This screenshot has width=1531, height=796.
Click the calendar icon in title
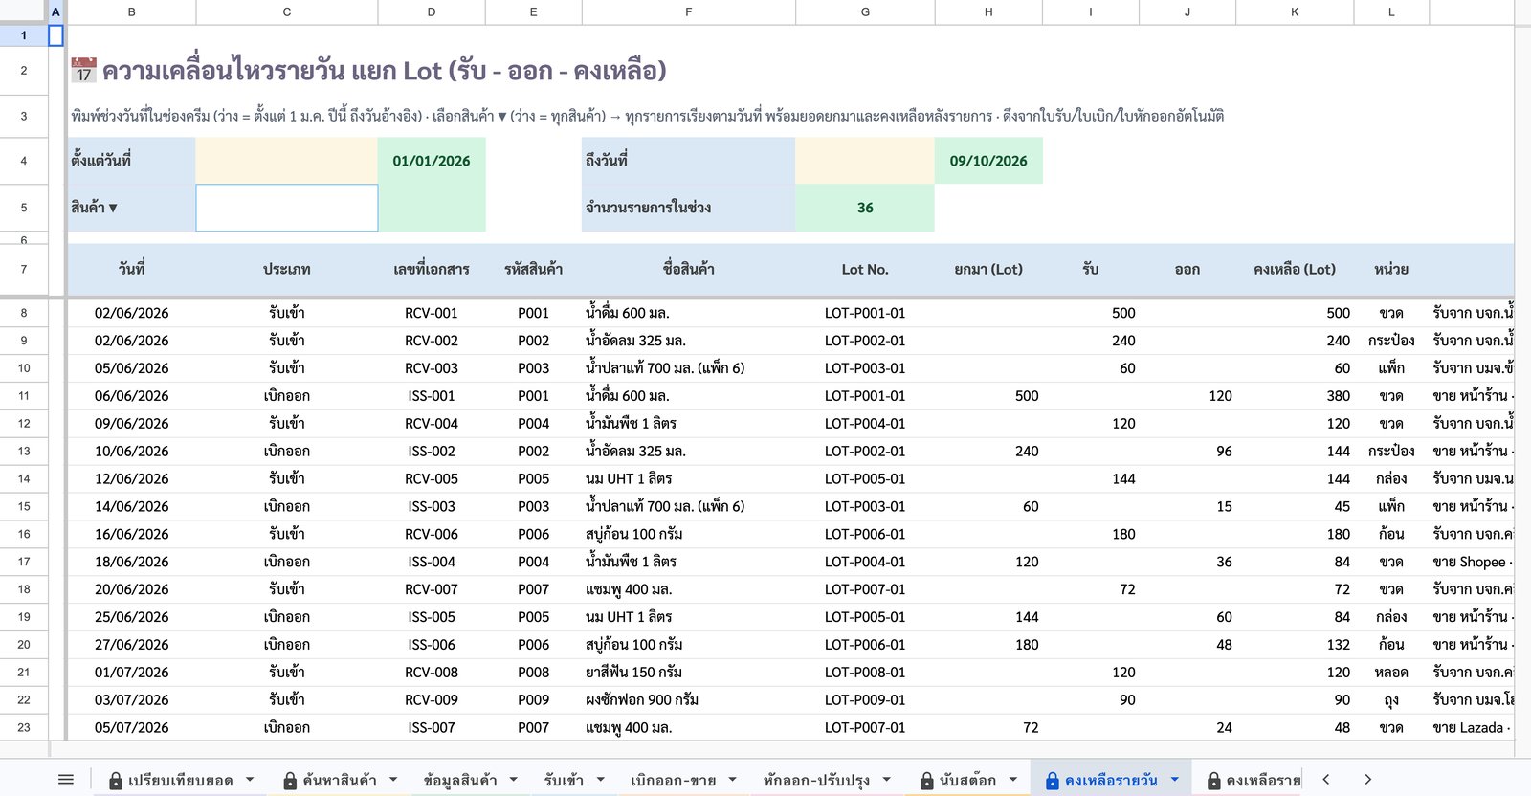(84, 70)
